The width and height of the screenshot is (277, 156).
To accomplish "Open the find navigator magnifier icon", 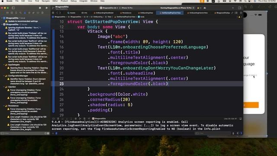I will (20, 13).
